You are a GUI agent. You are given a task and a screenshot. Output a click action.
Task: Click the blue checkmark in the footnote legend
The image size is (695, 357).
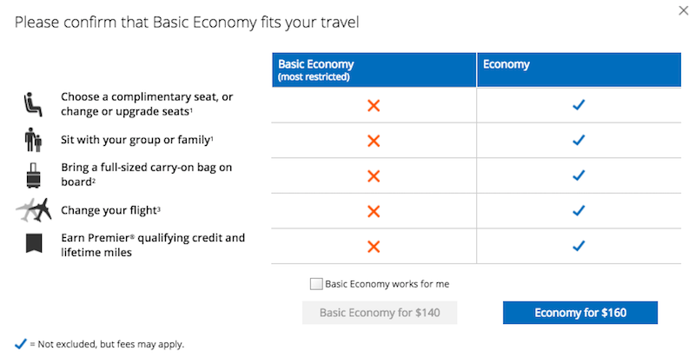(x=21, y=344)
